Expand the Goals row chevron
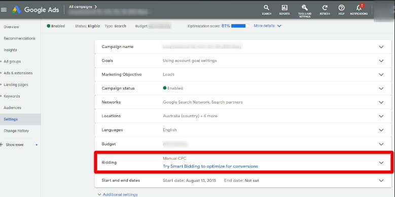Image resolution: width=395 pixels, height=197 pixels. click(x=381, y=61)
